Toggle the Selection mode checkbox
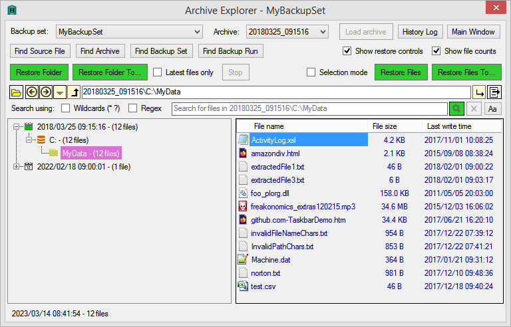The height and width of the screenshot is (327, 511). click(311, 72)
